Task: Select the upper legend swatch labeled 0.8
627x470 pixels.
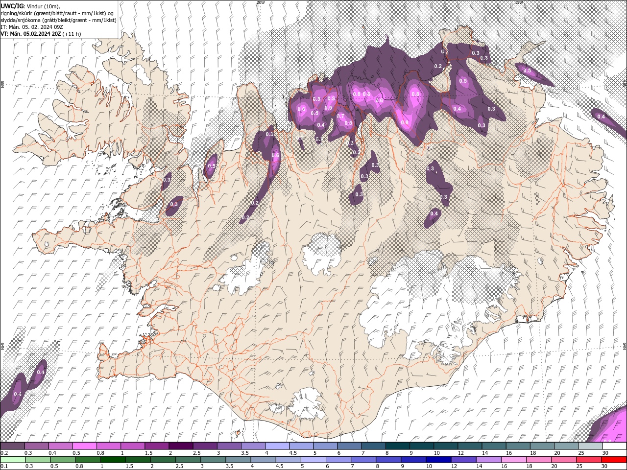Action: [x=108, y=446]
